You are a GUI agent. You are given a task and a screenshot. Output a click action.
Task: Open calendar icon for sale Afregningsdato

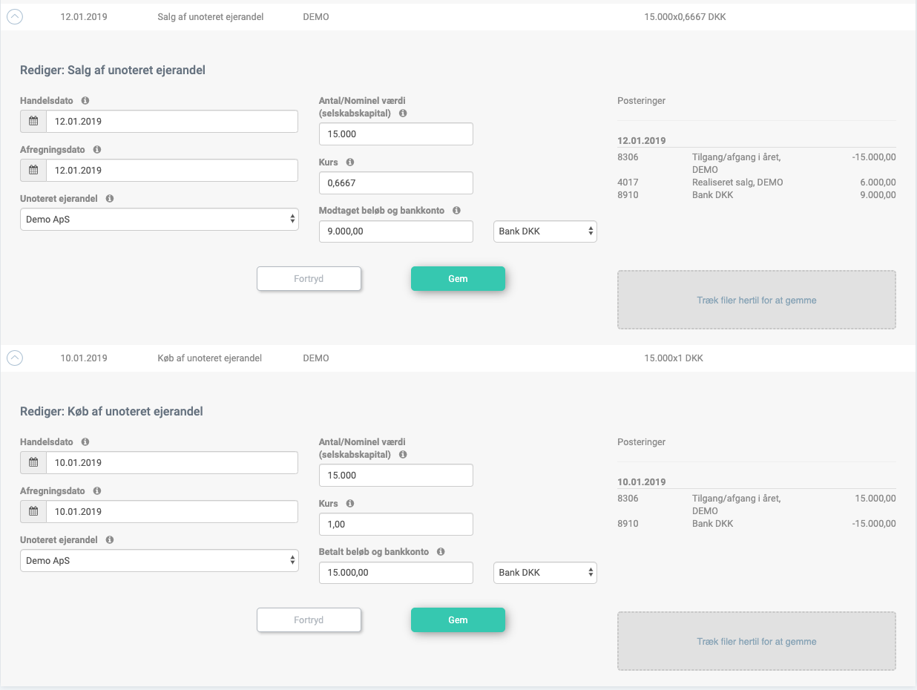33,170
